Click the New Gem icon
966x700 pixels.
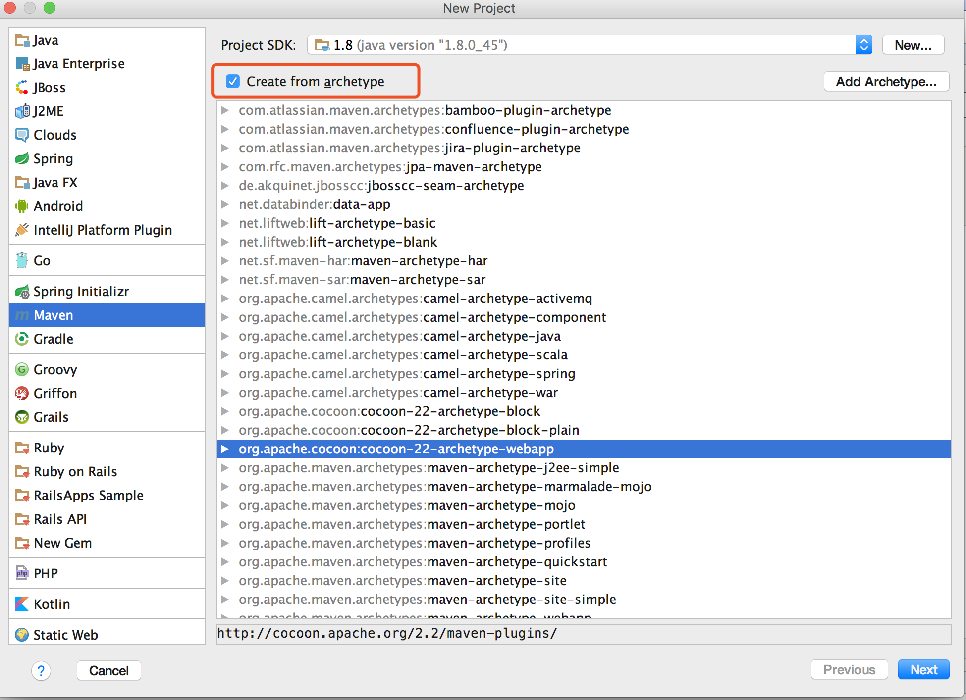(22, 543)
